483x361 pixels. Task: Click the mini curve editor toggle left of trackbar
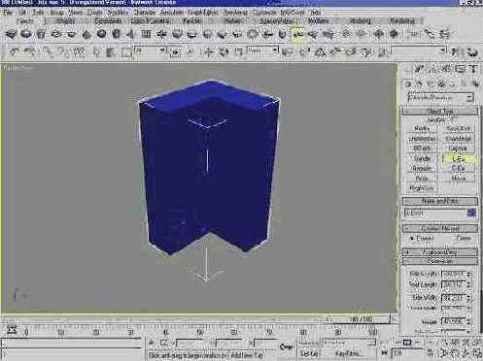11,330
